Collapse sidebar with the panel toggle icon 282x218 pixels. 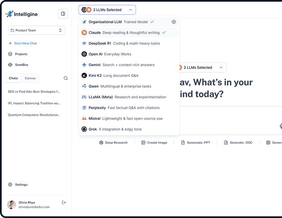[63, 14]
